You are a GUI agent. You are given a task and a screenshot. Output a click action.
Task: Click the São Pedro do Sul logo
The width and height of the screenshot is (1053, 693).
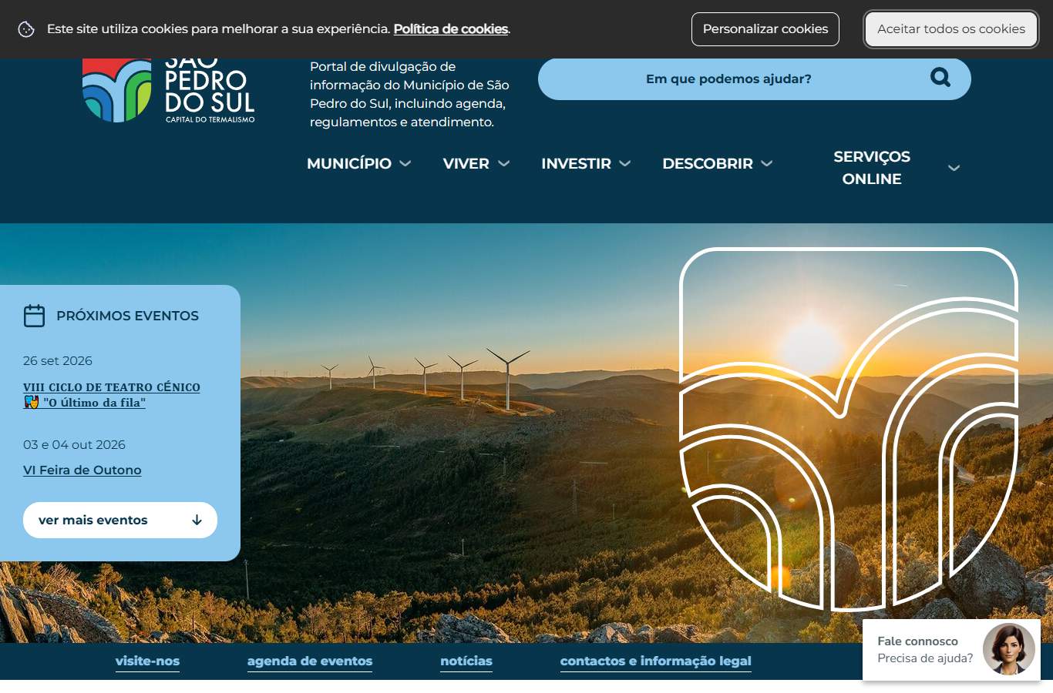(x=168, y=91)
